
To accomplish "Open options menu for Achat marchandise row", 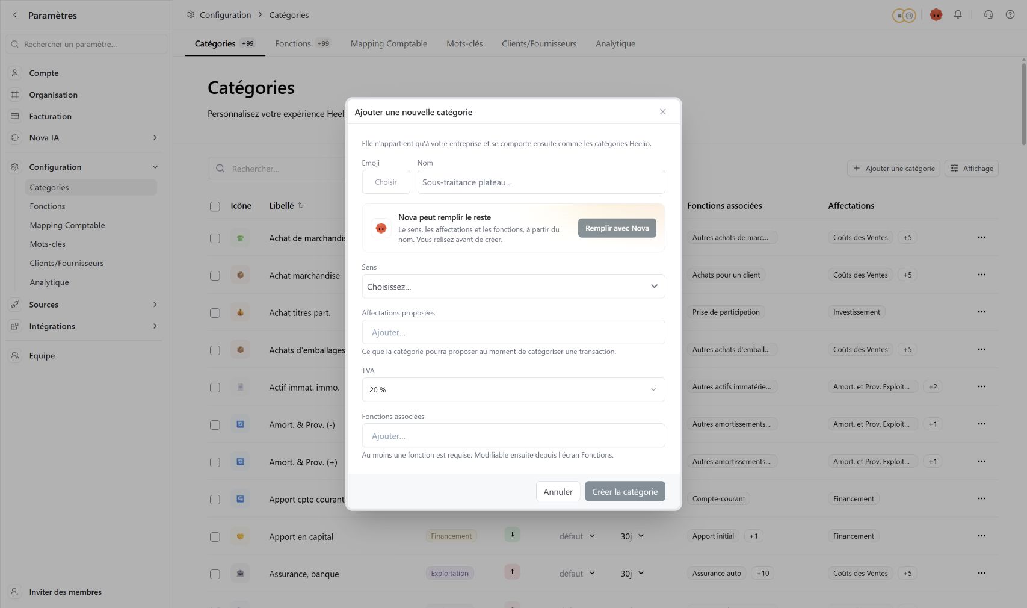I will pyautogui.click(x=981, y=275).
